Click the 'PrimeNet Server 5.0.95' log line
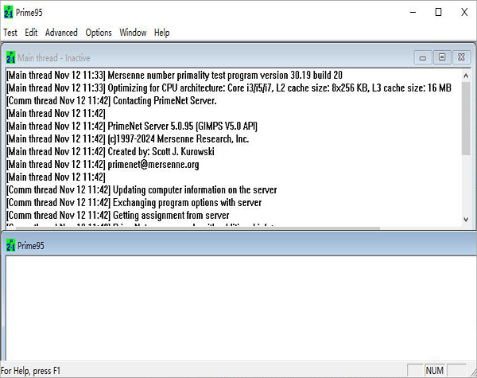Viewport: 477px width, 378px height. 132,126
